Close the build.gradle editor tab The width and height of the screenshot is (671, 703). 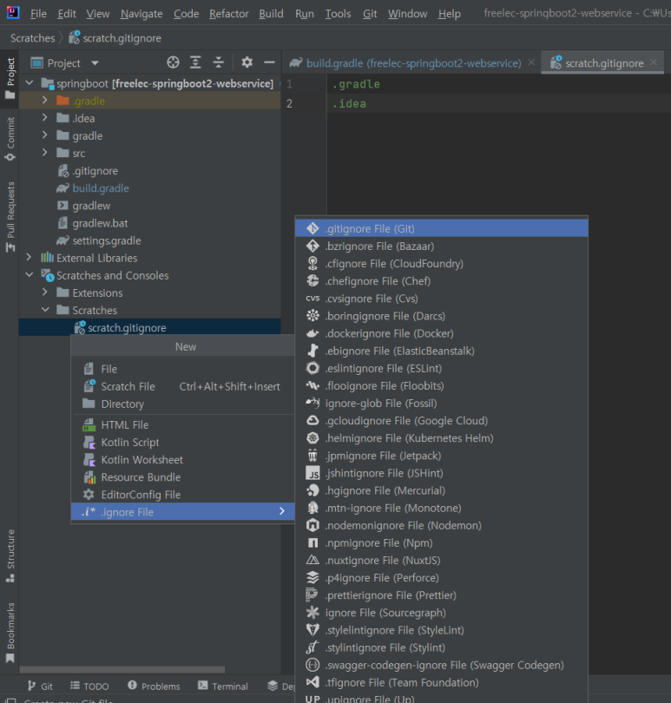click(531, 62)
